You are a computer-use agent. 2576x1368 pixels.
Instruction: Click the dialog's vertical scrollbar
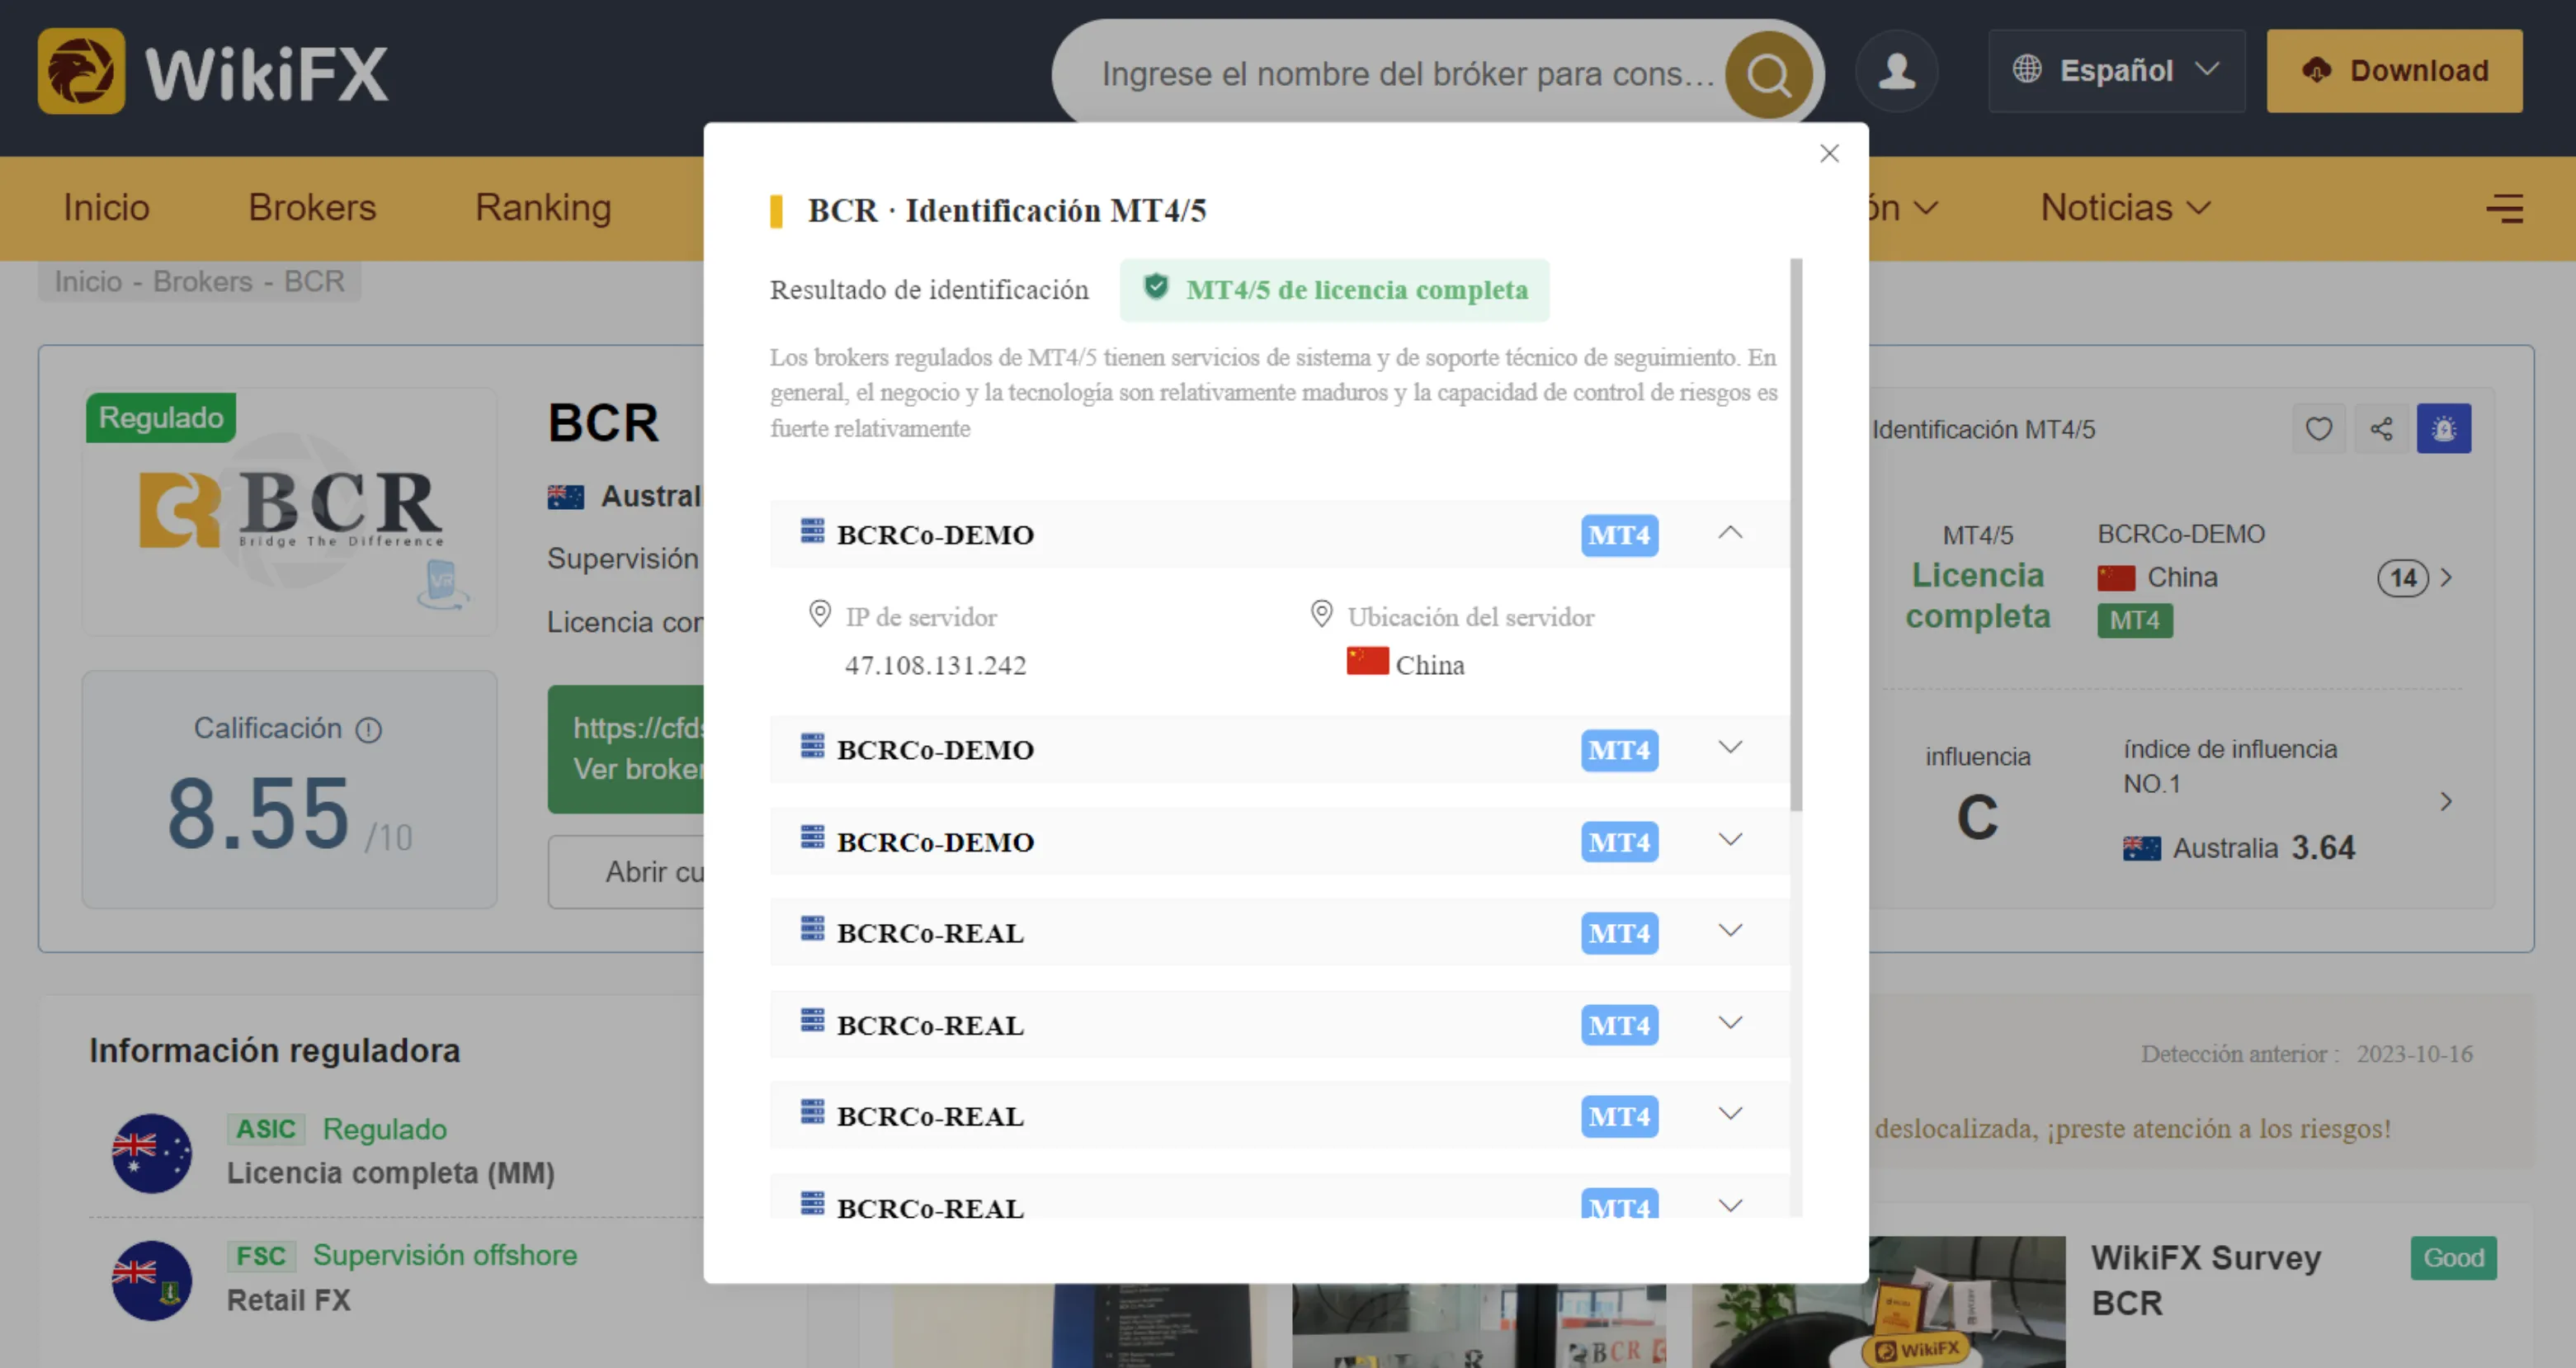tap(1796, 534)
